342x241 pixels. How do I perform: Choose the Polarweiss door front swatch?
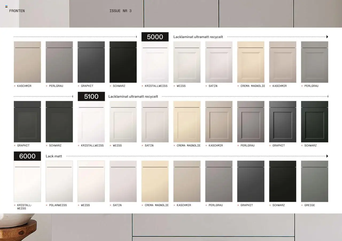click(59, 181)
